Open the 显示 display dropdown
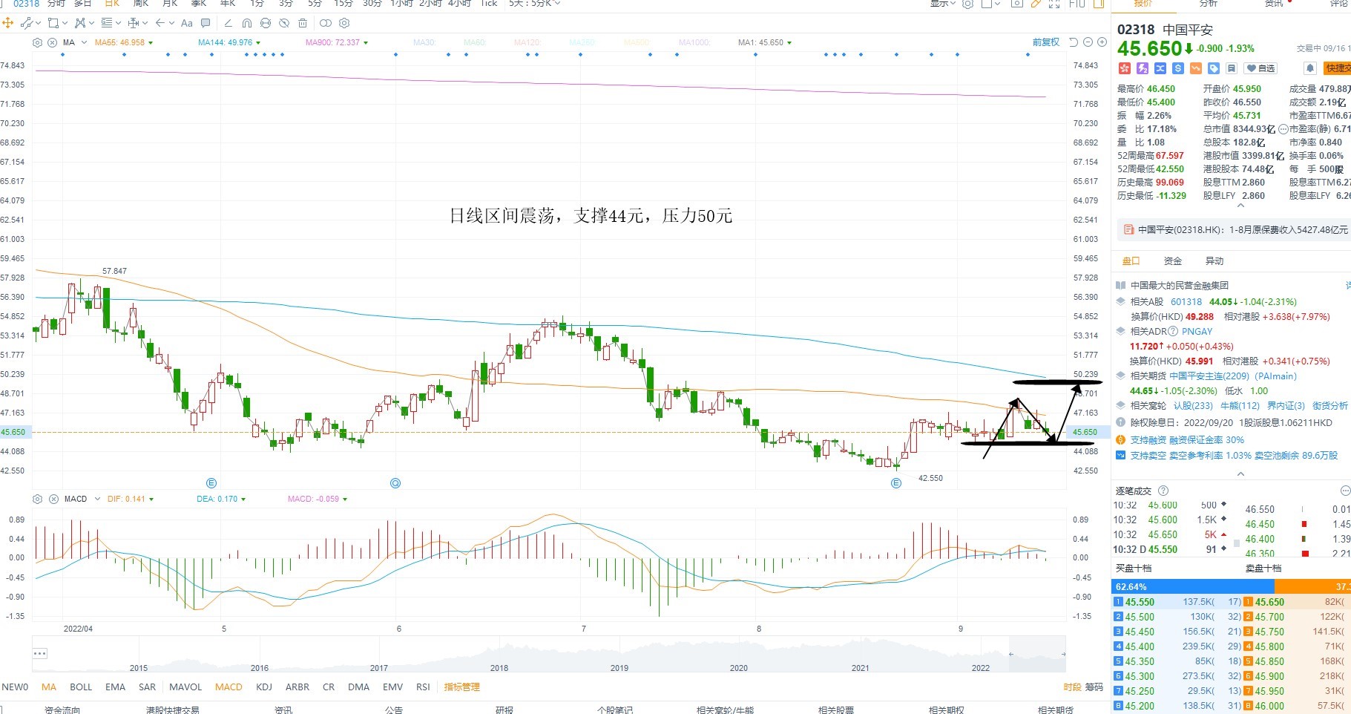This screenshot has height=714, width=1351. [943, 4]
